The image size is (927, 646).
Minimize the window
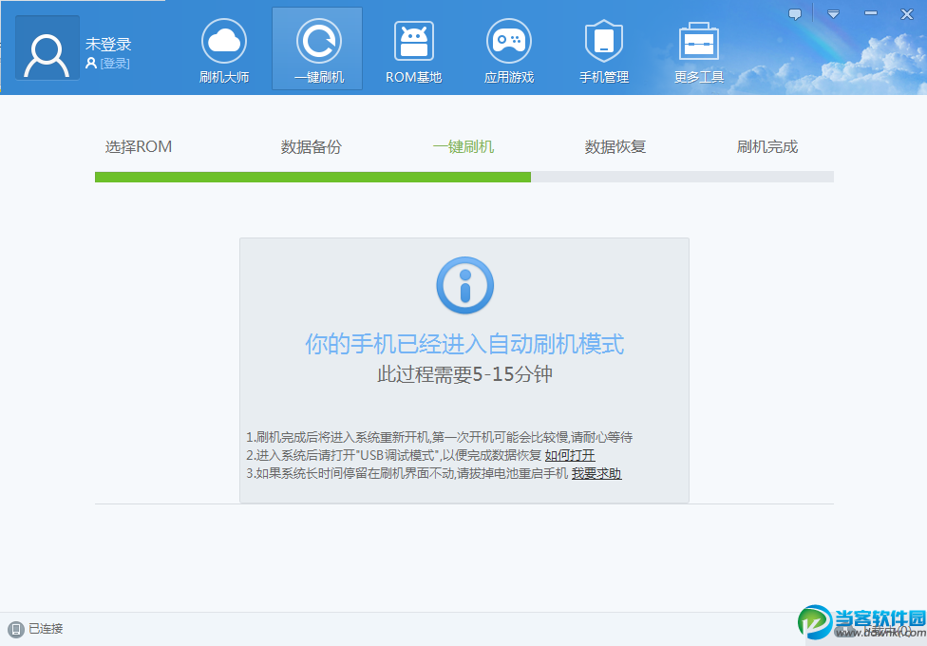point(871,13)
